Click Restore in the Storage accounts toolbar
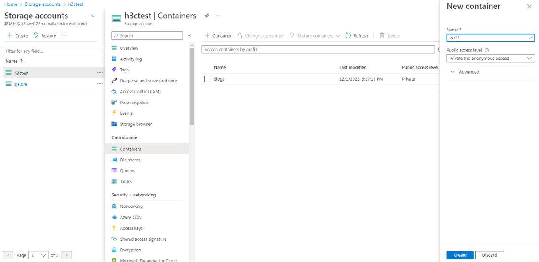The image size is (539, 262). [45, 35]
